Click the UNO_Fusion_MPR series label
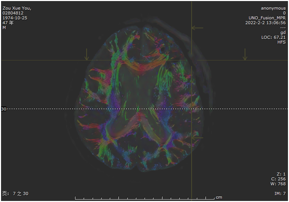Viewport: 289px width, 202px height. click(x=267, y=18)
